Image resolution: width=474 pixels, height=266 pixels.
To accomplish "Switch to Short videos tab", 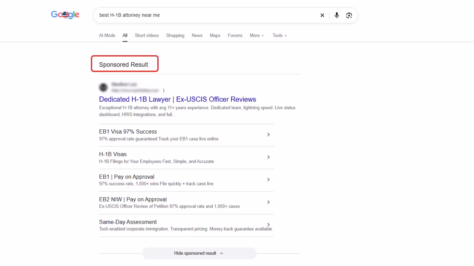I will click(x=147, y=35).
